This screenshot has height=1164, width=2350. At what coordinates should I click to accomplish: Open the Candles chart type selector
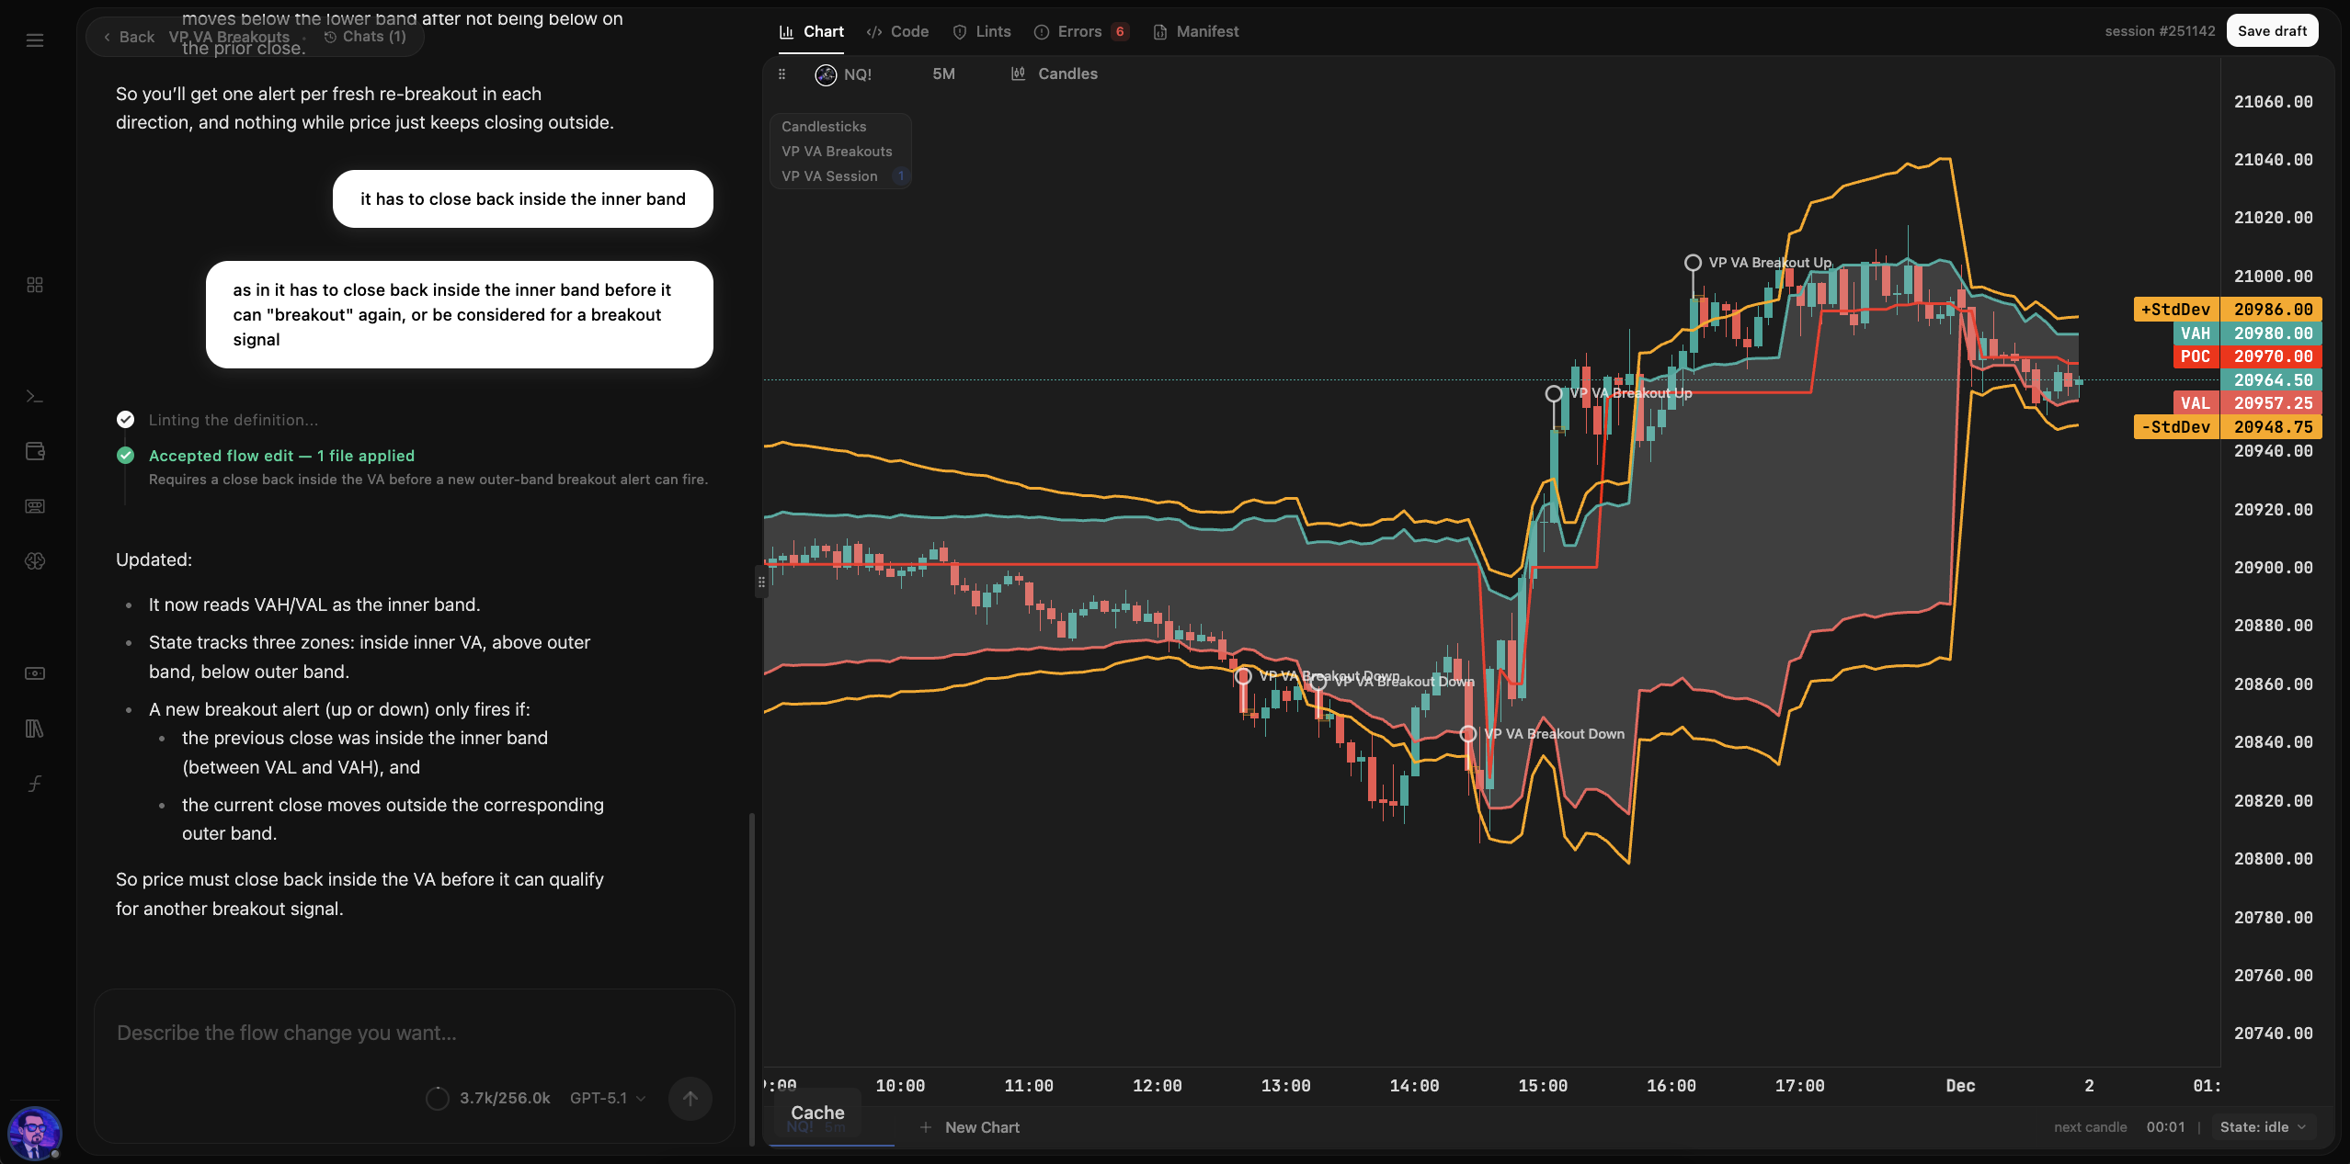[1054, 73]
